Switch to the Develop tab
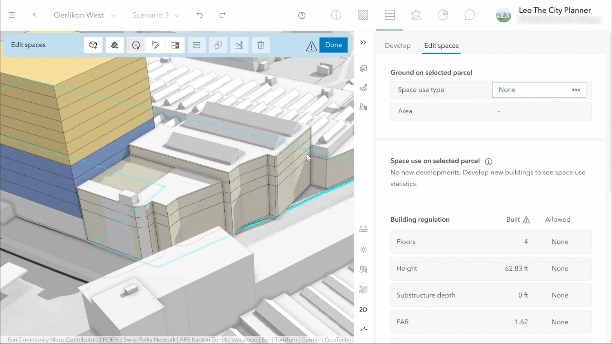This screenshot has width=612, height=344. click(398, 46)
